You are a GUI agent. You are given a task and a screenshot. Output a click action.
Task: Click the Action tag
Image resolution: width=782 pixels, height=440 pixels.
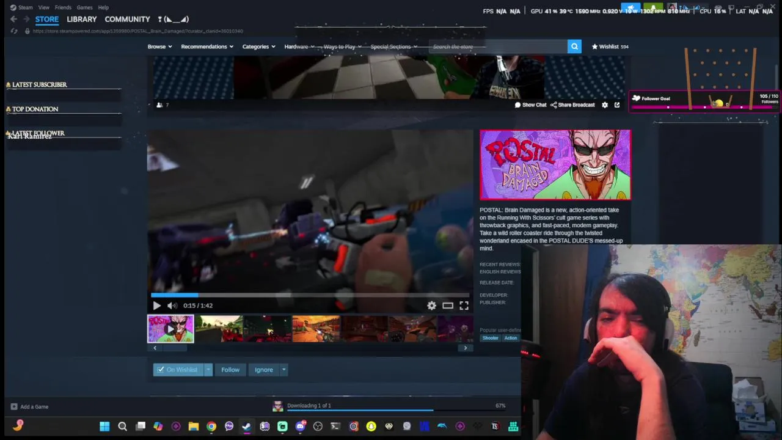511,338
